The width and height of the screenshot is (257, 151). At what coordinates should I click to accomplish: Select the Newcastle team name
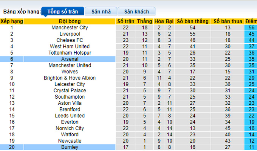pos(70,140)
